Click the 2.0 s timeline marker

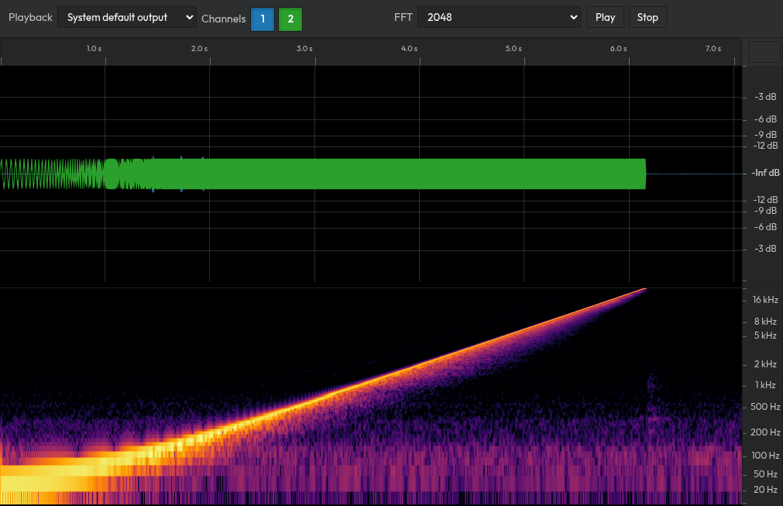pyautogui.click(x=199, y=49)
